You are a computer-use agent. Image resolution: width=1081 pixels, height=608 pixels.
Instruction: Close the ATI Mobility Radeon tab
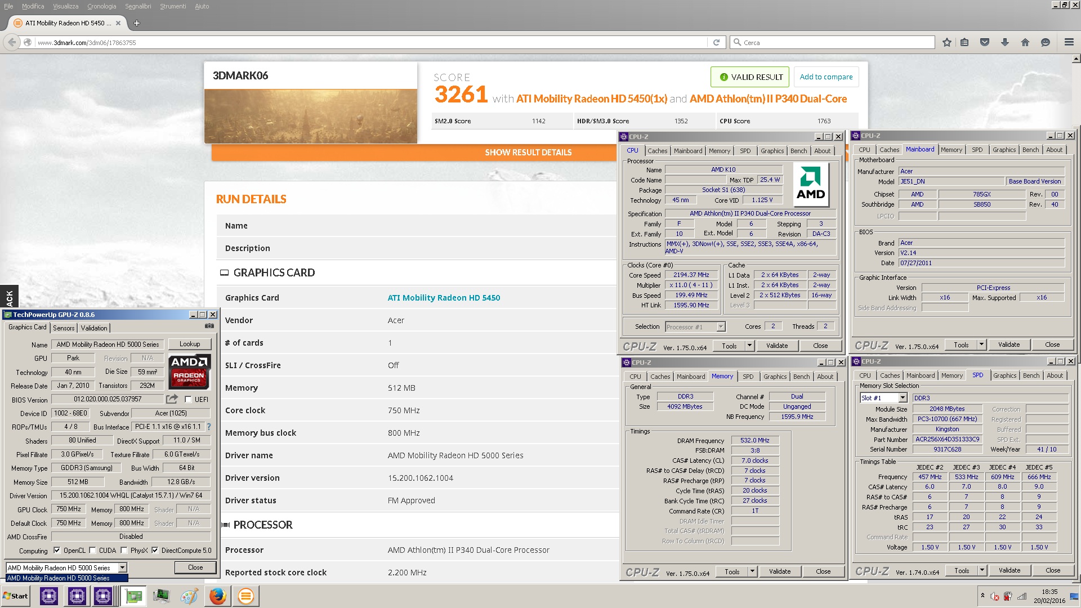[x=118, y=23]
